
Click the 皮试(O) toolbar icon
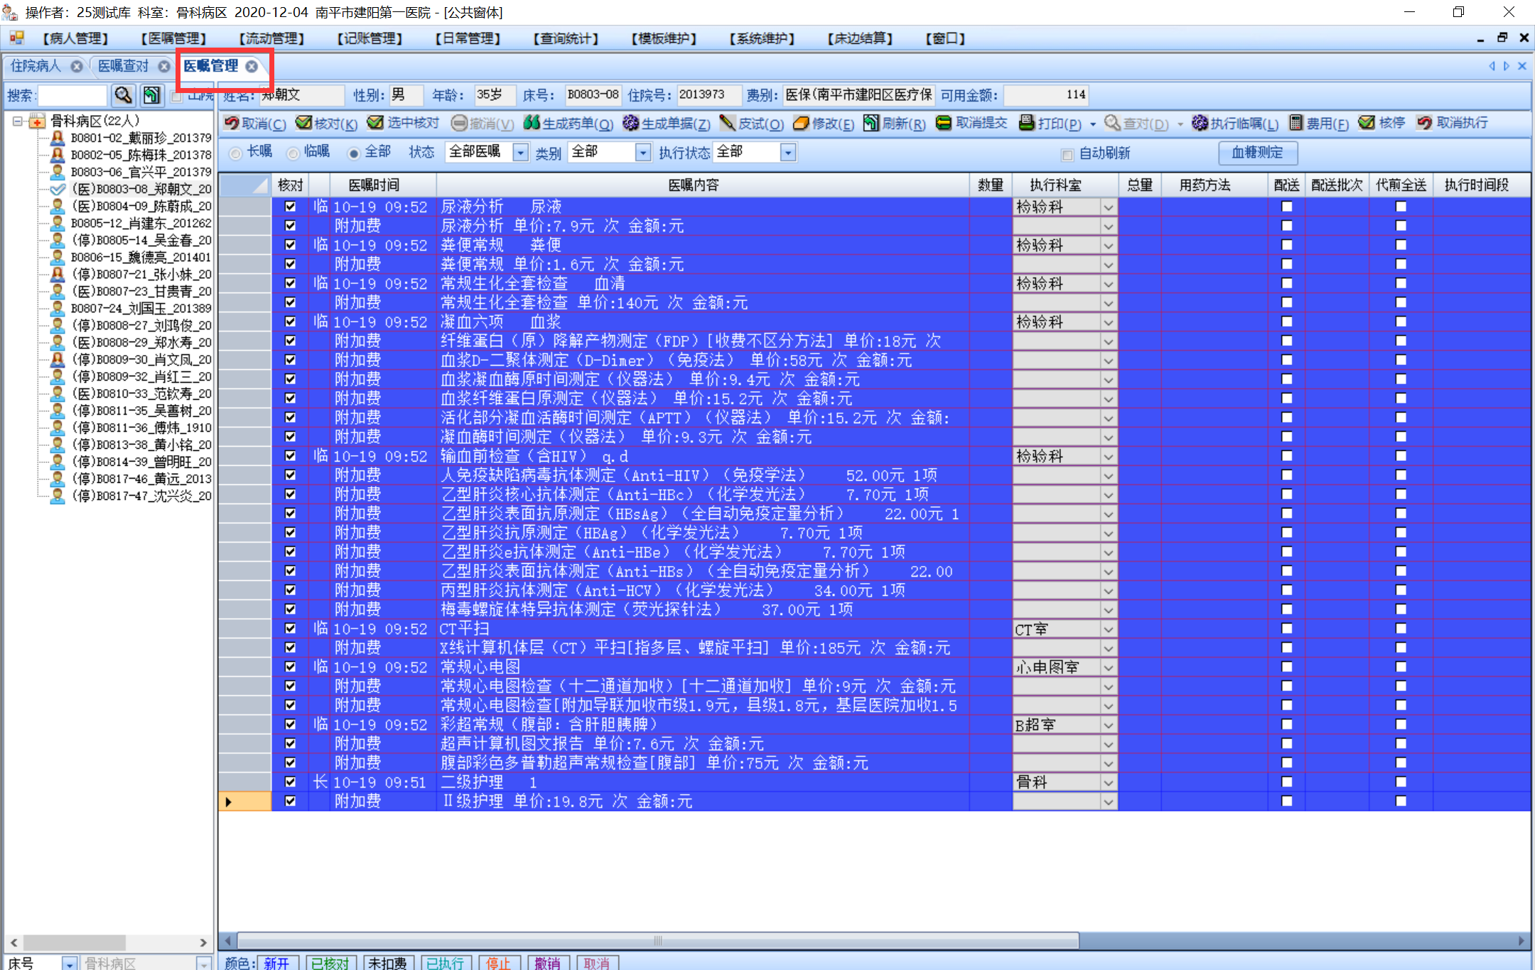(x=727, y=124)
